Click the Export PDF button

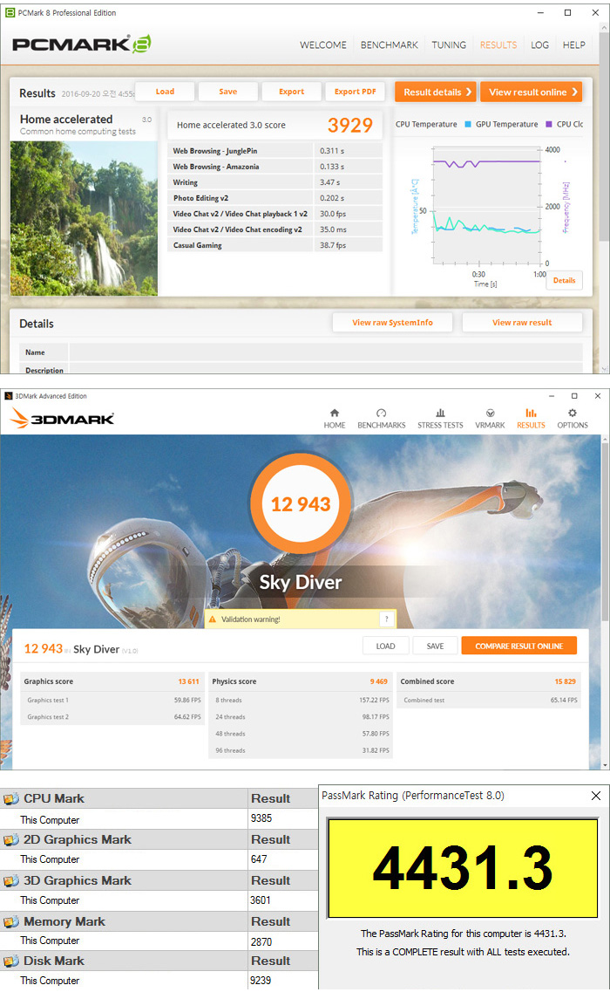(355, 92)
